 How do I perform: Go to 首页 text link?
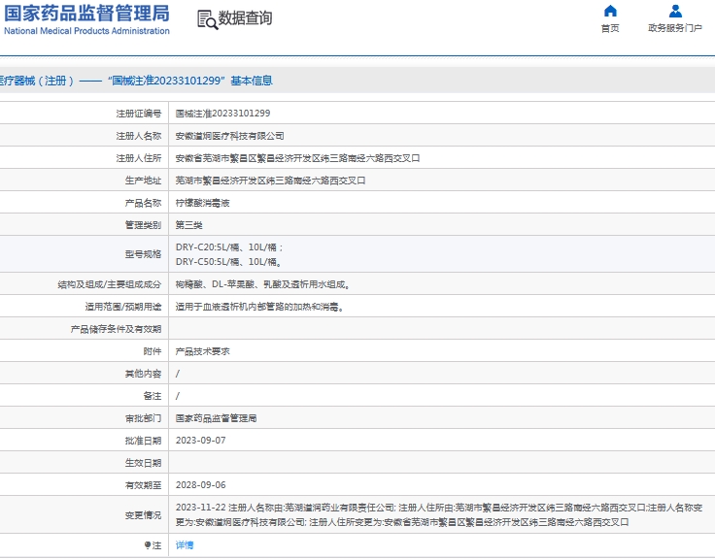coord(610,28)
